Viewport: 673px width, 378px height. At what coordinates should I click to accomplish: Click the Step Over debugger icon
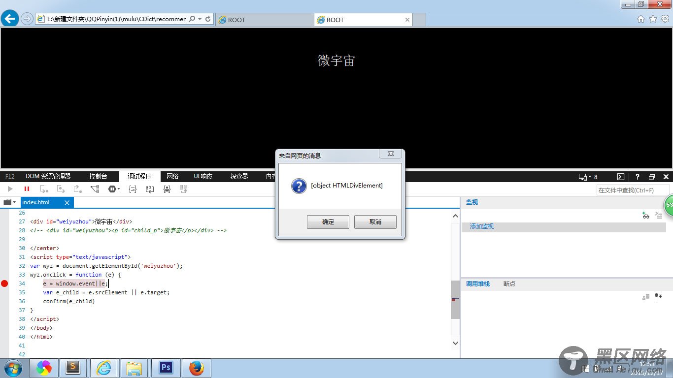click(x=61, y=189)
